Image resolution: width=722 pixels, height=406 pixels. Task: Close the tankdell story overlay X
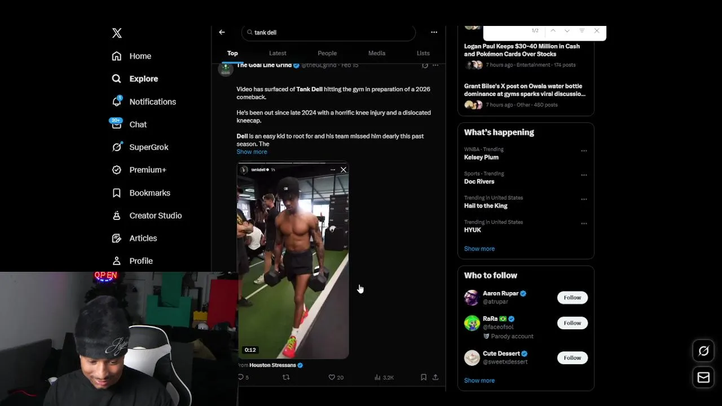coord(343,169)
